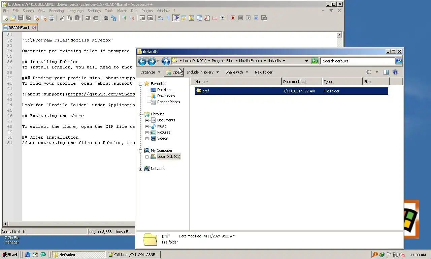
Task: Click the Paste icon in Notepad++ toolbar
Action: tap(77, 18)
